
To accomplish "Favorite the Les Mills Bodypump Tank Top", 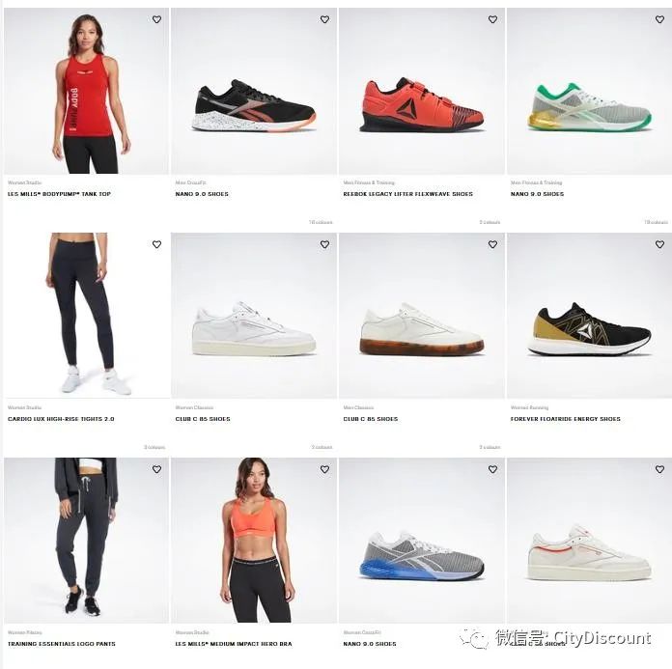I will [x=156, y=19].
